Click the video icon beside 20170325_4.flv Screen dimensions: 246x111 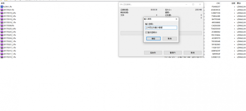2,29
